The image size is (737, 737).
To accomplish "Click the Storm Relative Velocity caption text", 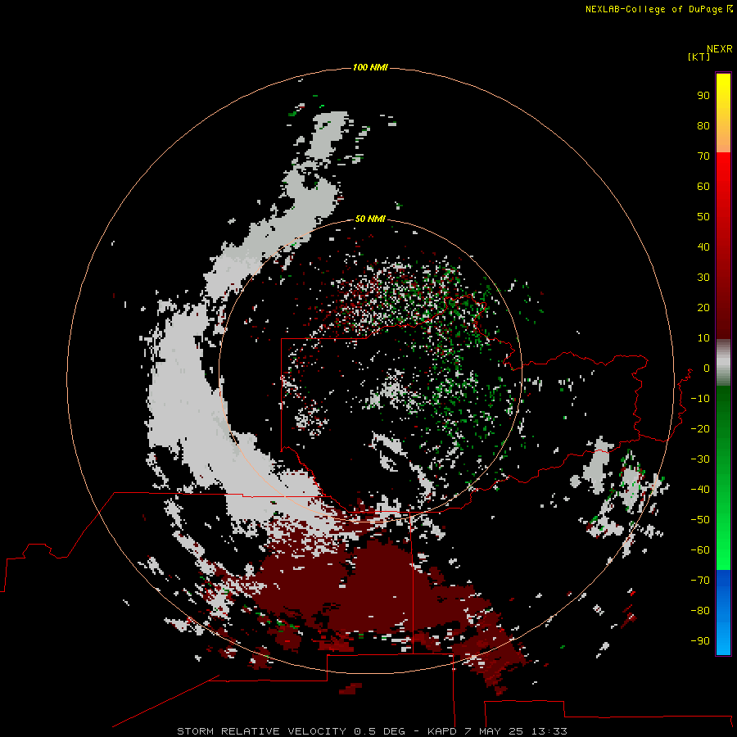I will click(x=372, y=731).
